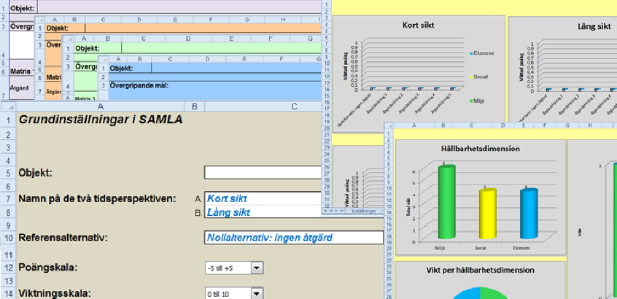The height and width of the screenshot is (299, 617).
Task: Click 'Objekt:' cell in the green sheet
Action: pos(87,48)
